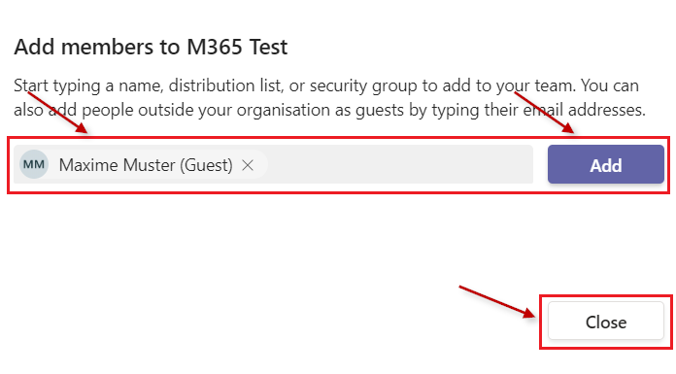Click the empty area of the member search field
676x374 pixels.
[x=399, y=164]
